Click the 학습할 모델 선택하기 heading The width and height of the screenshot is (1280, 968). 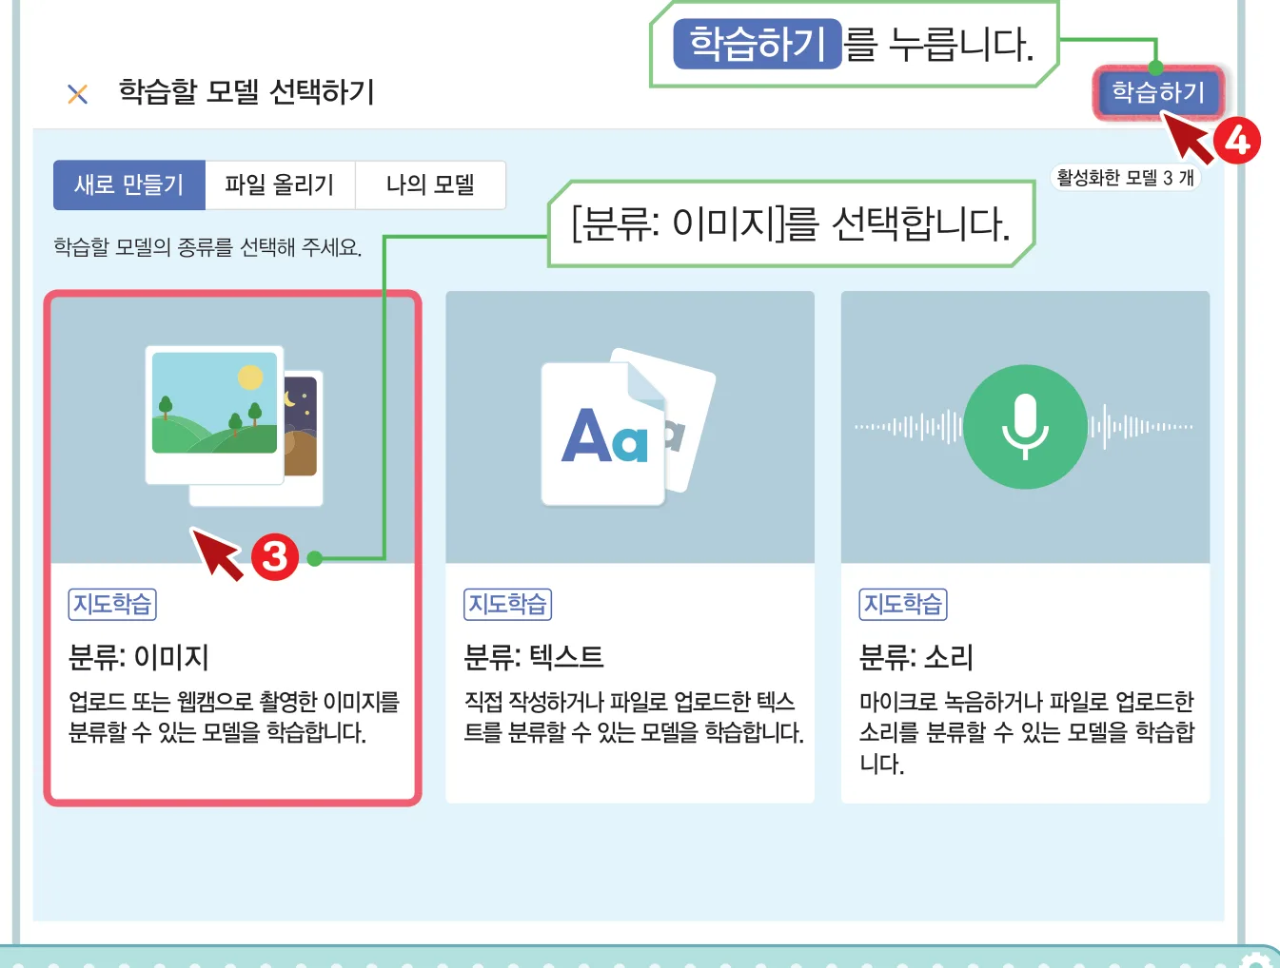[246, 92]
